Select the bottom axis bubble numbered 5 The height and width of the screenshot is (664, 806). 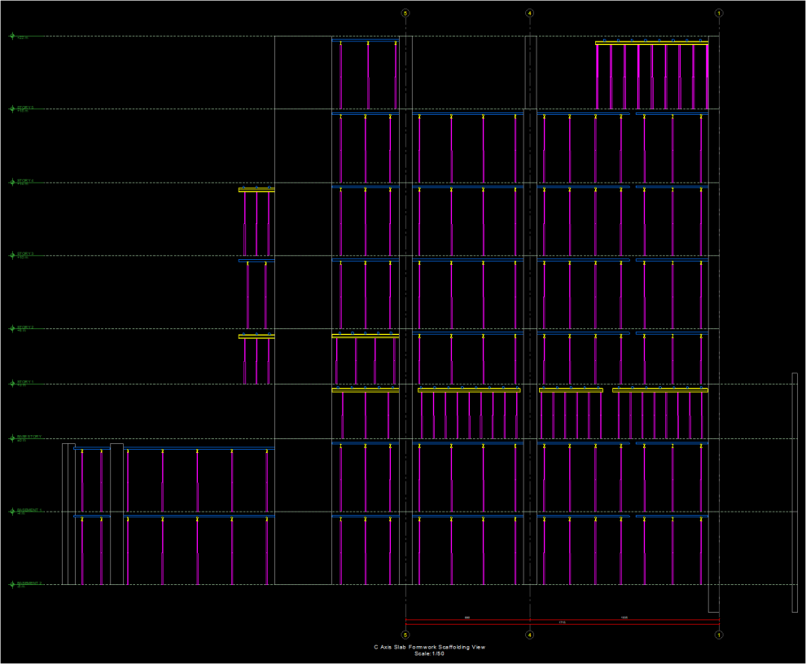point(405,634)
